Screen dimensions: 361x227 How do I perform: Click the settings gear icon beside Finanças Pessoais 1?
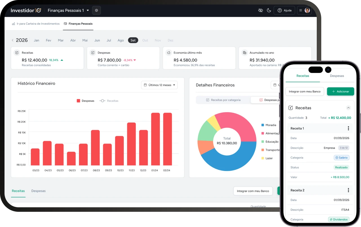click(96, 10)
